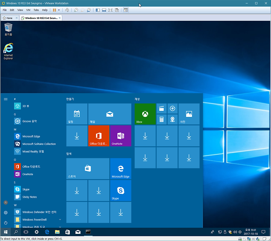Open Sticky Notes from app list
The width and height of the screenshot is (271, 241).
[x=37, y=197]
